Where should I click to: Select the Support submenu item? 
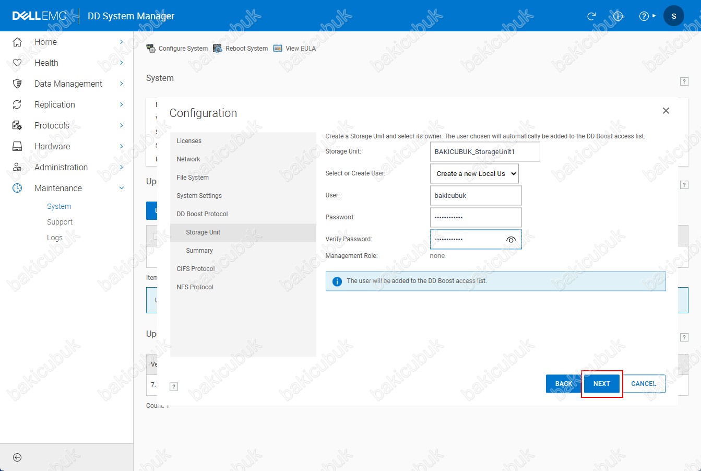pyautogui.click(x=60, y=222)
